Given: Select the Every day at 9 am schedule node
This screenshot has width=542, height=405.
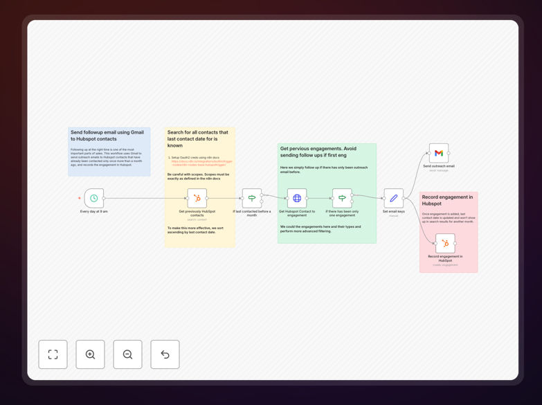Looking at the screenshot, I should click(94, 198).
